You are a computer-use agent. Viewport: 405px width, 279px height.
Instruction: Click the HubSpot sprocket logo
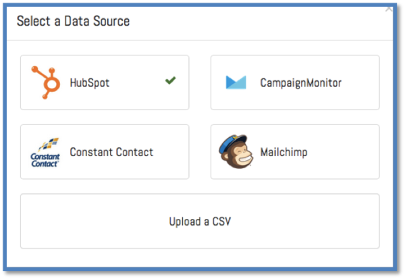[x=46, y=82]
